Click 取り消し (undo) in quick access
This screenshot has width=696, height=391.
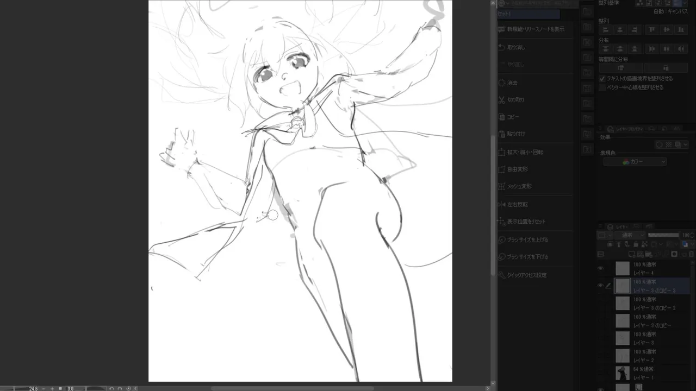535,47
